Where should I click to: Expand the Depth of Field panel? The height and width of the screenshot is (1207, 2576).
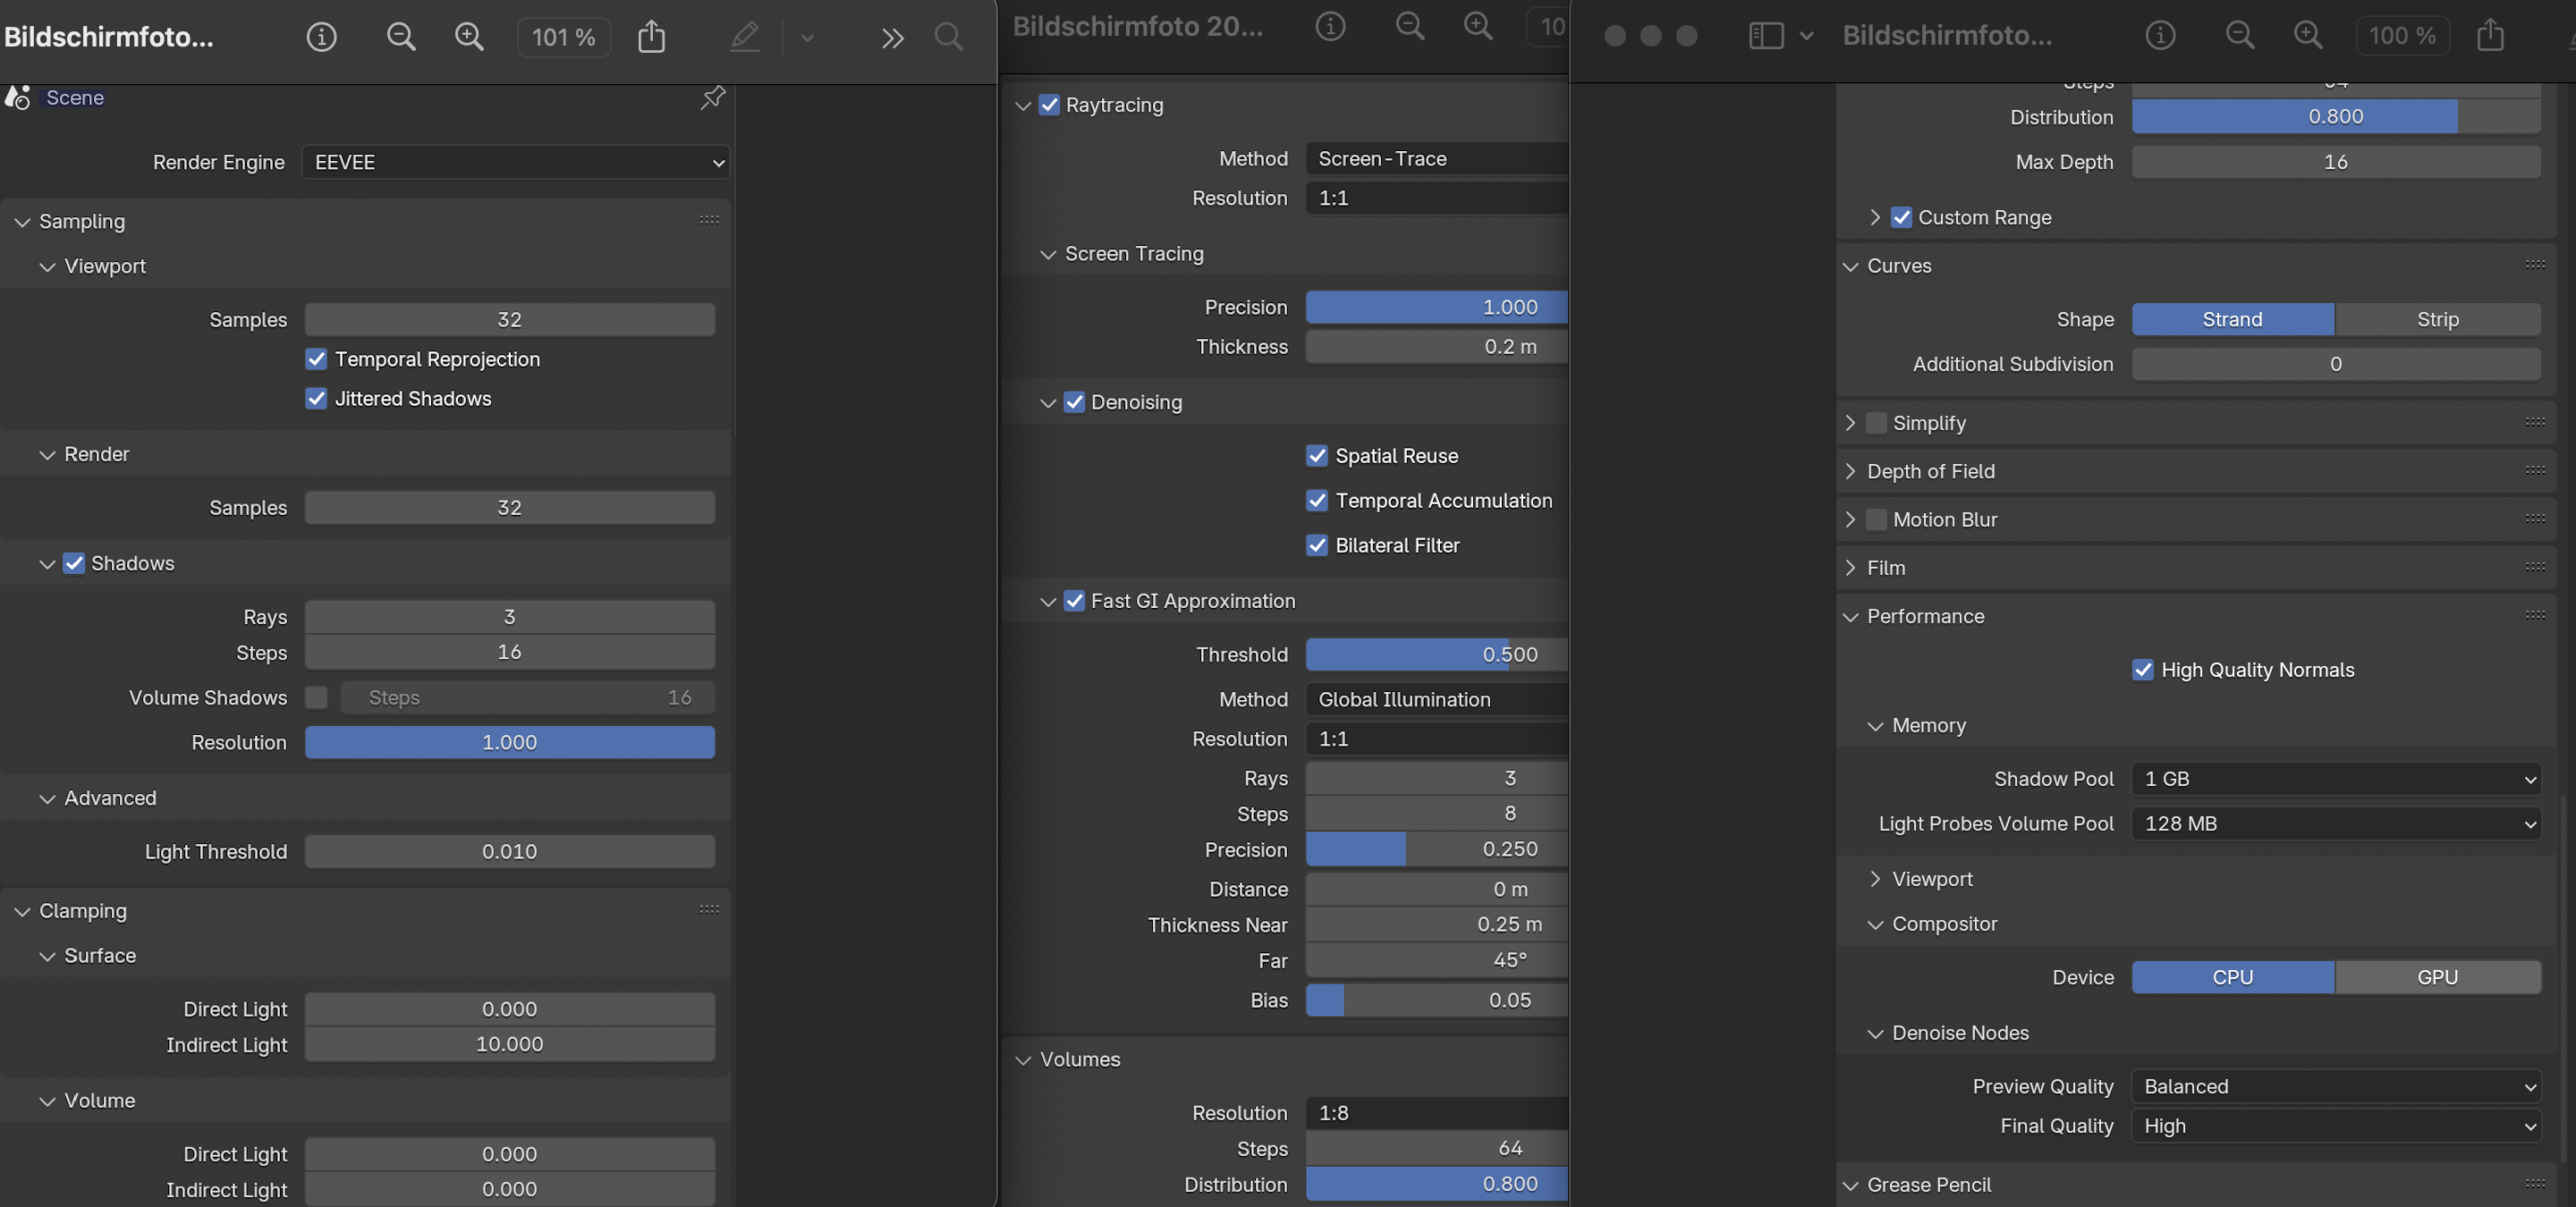tap(1850, 470)
